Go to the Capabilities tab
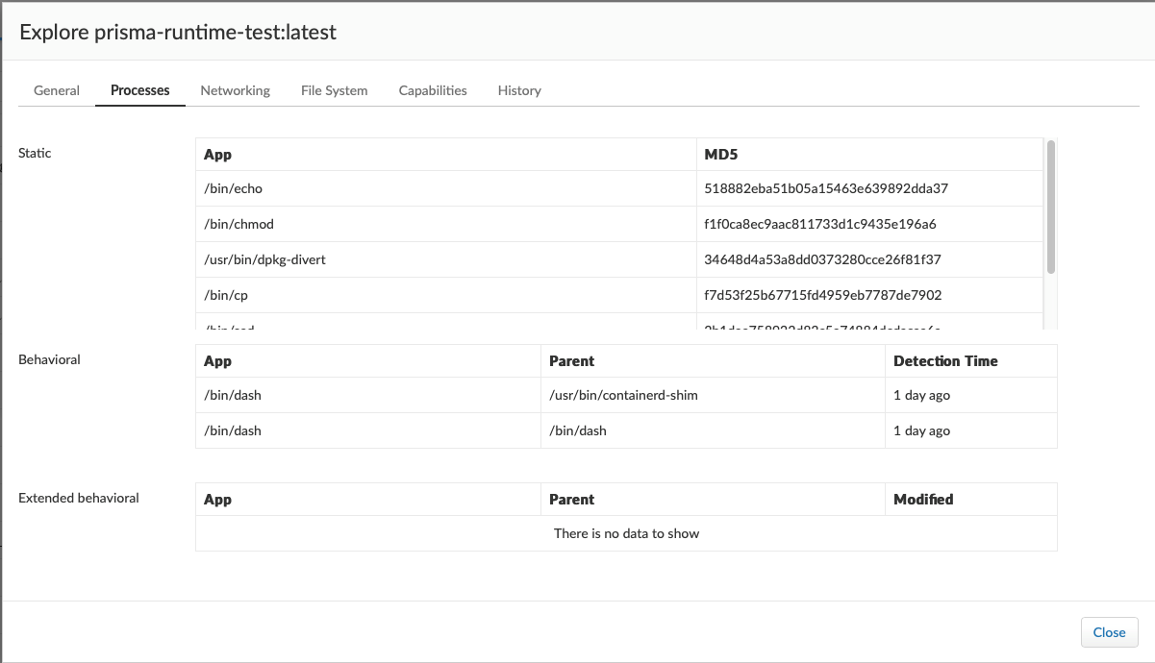This screenshot has width=1155, height=663. [433, 90]
